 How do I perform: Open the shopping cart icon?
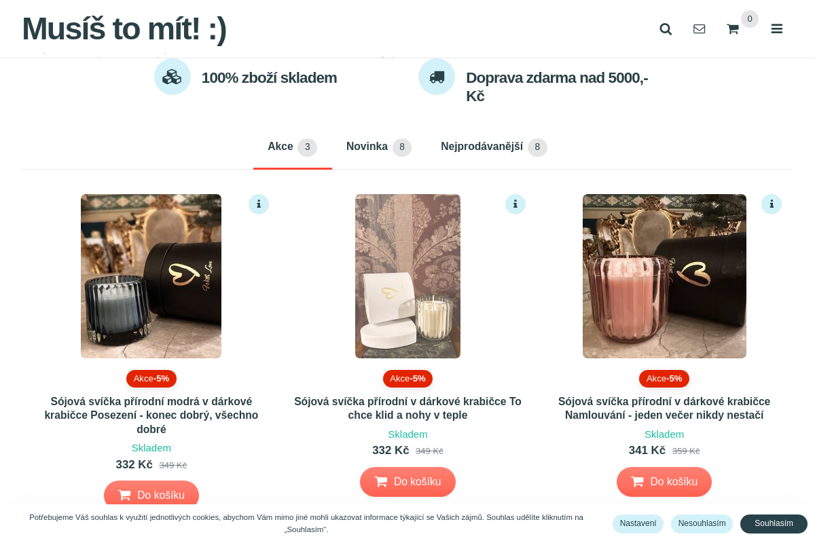(732, 29)
